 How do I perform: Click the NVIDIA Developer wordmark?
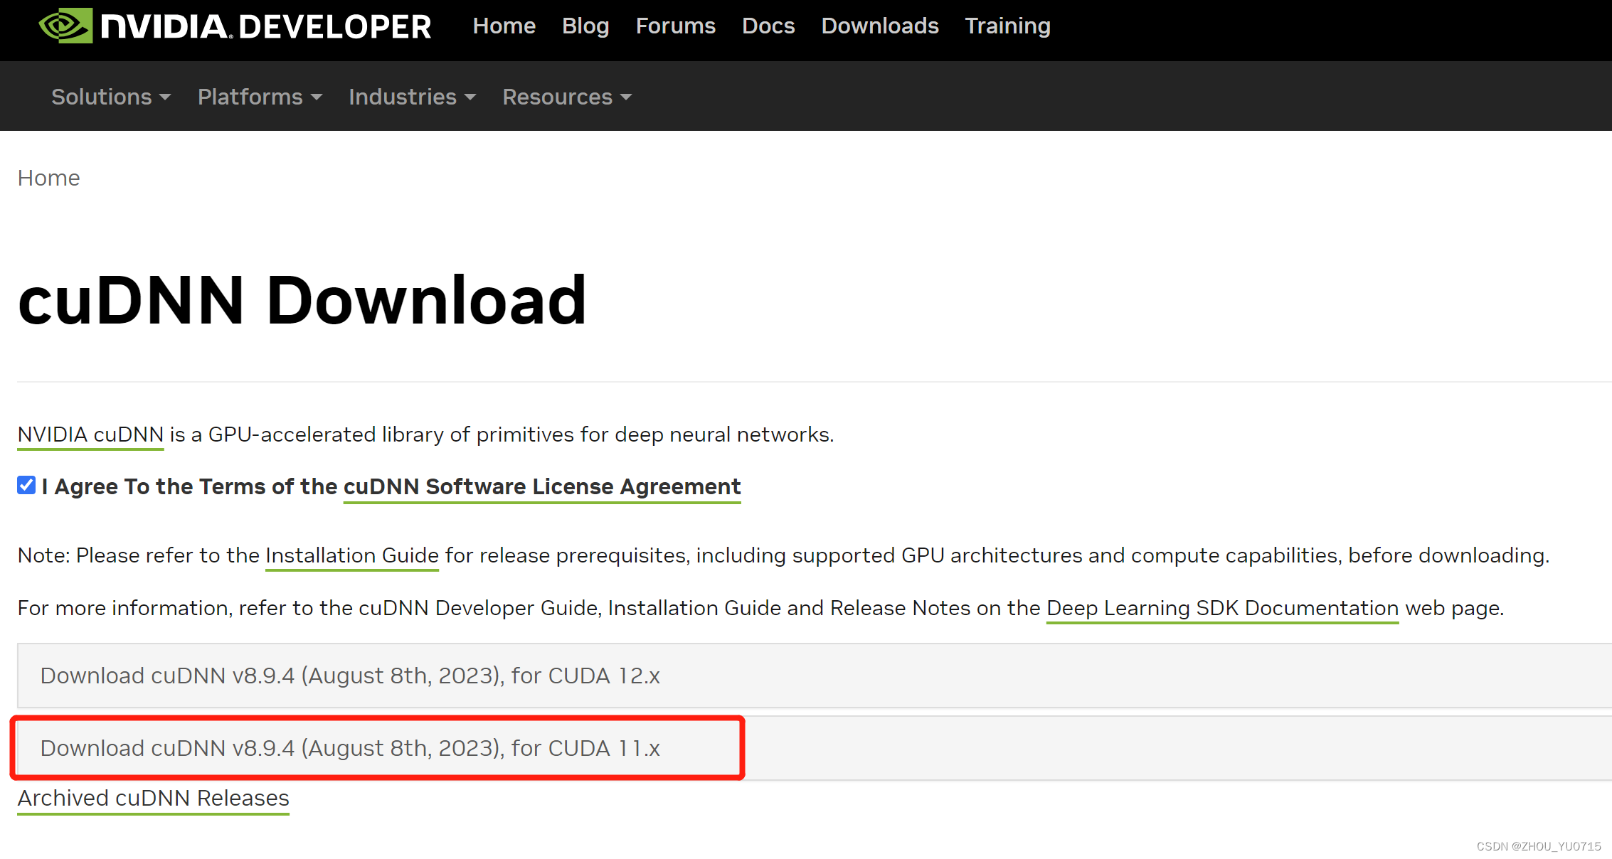click(x=265, y=27)
